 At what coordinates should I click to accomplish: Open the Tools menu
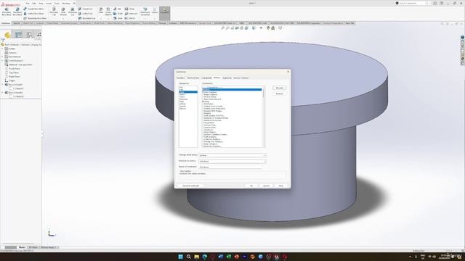57,3
